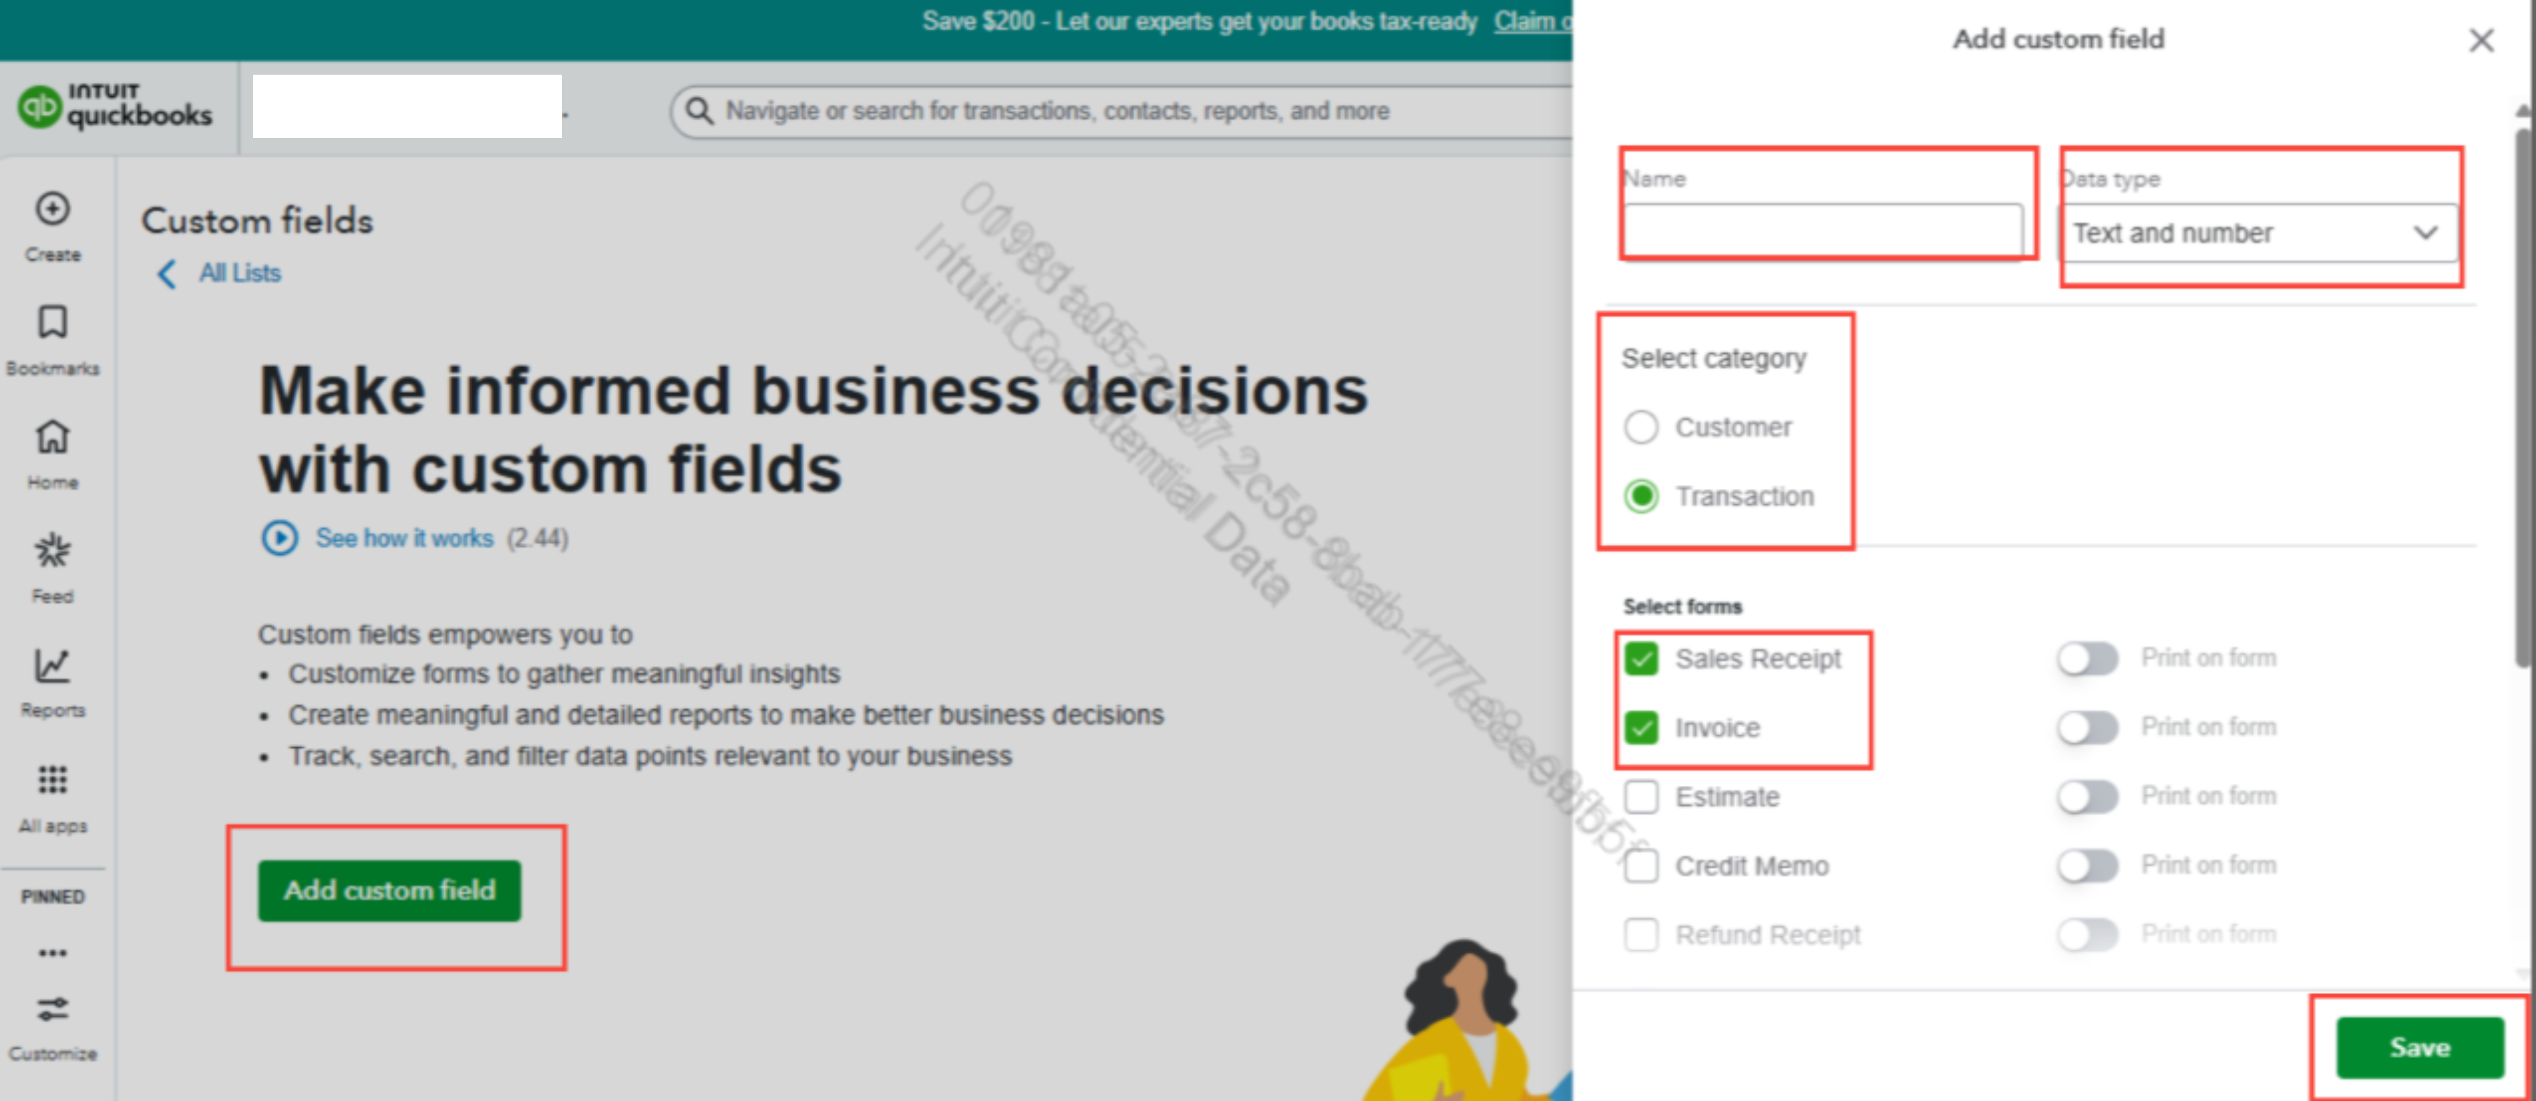The height and width of the screenshot is (1101, 2536).
Task: Uncheck the Sales Receipt checkbox
Action: pos(1641,659)
